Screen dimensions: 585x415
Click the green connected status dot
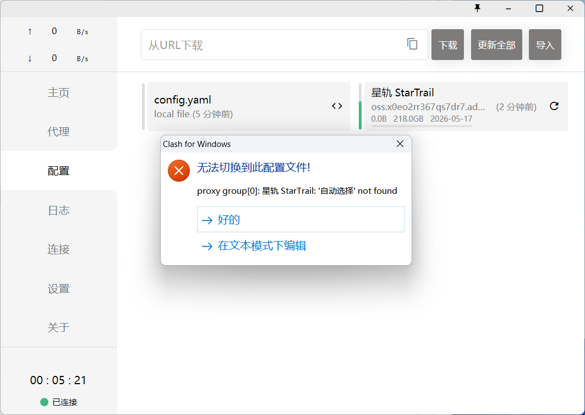[x=45, y=402]
